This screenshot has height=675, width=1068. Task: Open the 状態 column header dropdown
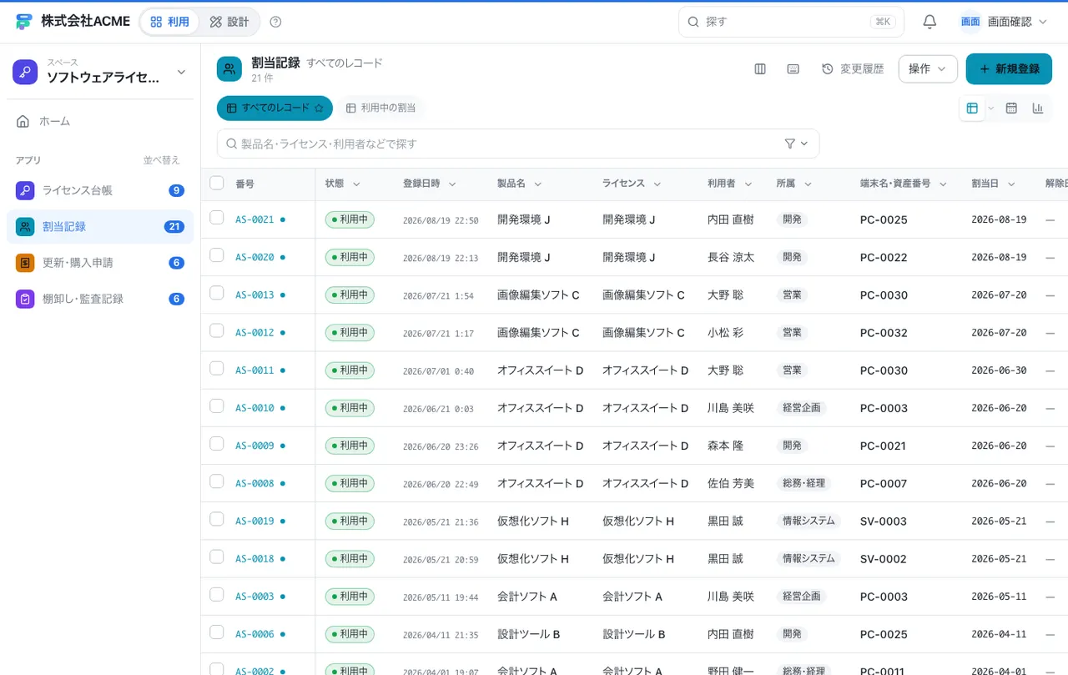[x=356, y=184]
